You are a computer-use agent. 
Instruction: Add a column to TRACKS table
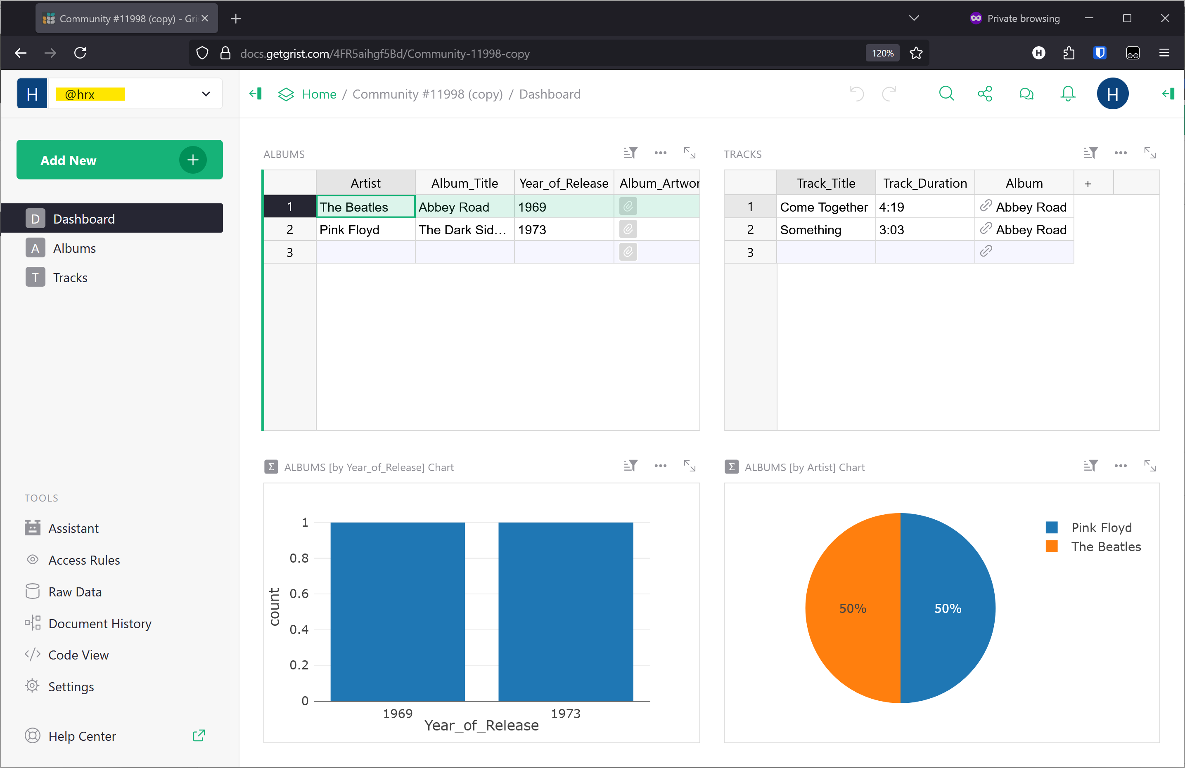(x=1088, y=184)
